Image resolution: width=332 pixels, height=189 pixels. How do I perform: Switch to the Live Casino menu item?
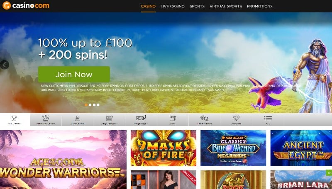[x=173, y=6]
